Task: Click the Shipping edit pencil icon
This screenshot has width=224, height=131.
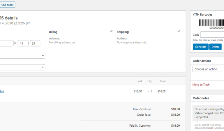Action: 179,31
